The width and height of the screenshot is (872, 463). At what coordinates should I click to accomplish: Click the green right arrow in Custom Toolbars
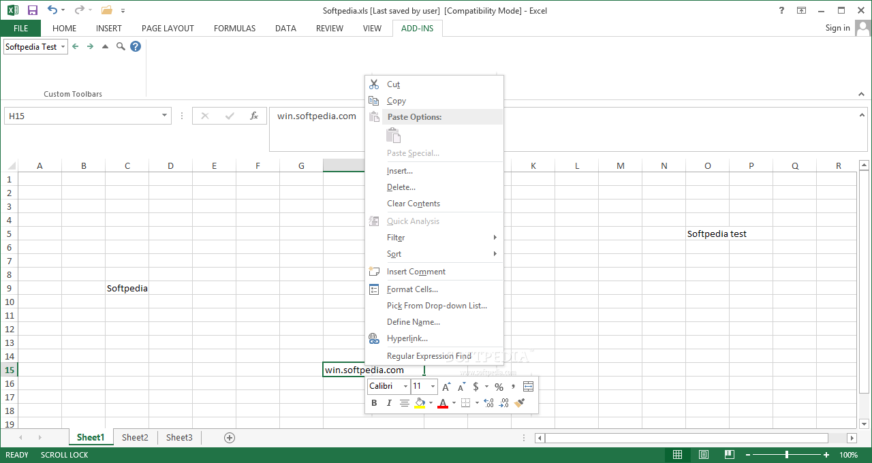[90, 46]
